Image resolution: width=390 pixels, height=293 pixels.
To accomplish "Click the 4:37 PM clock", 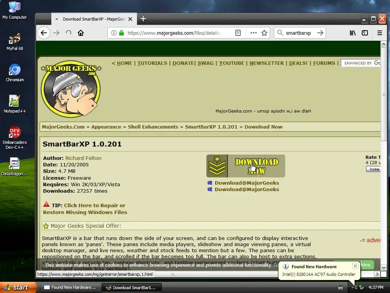I will click(376, 287).
